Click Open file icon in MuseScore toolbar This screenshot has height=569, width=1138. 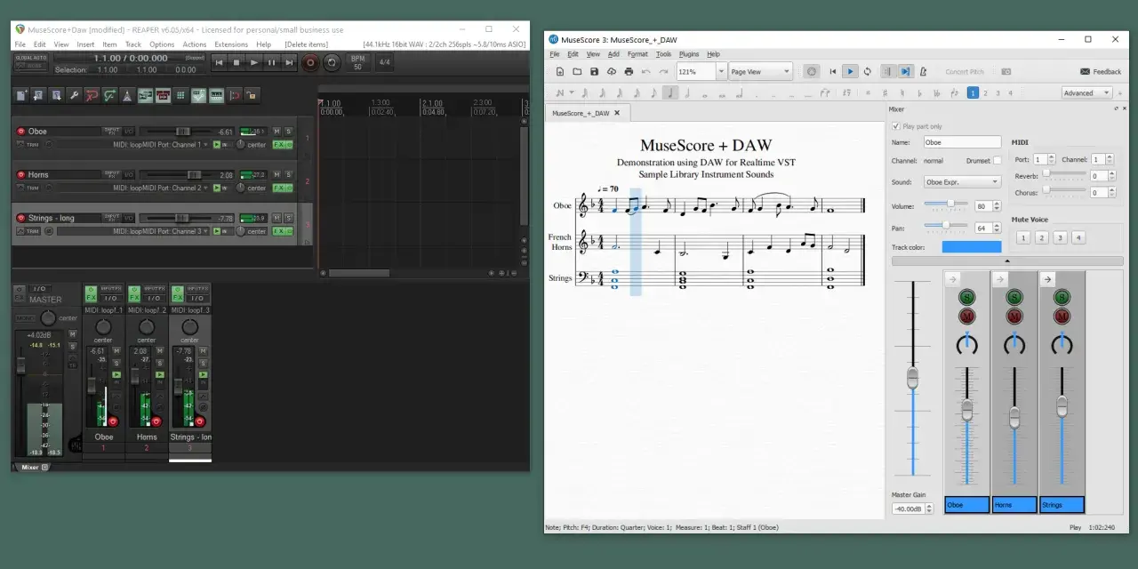577,71
